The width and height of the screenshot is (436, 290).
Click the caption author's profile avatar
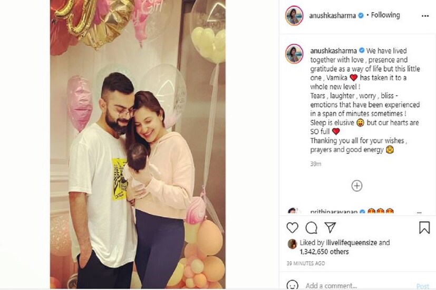click(x=294, y=54)
